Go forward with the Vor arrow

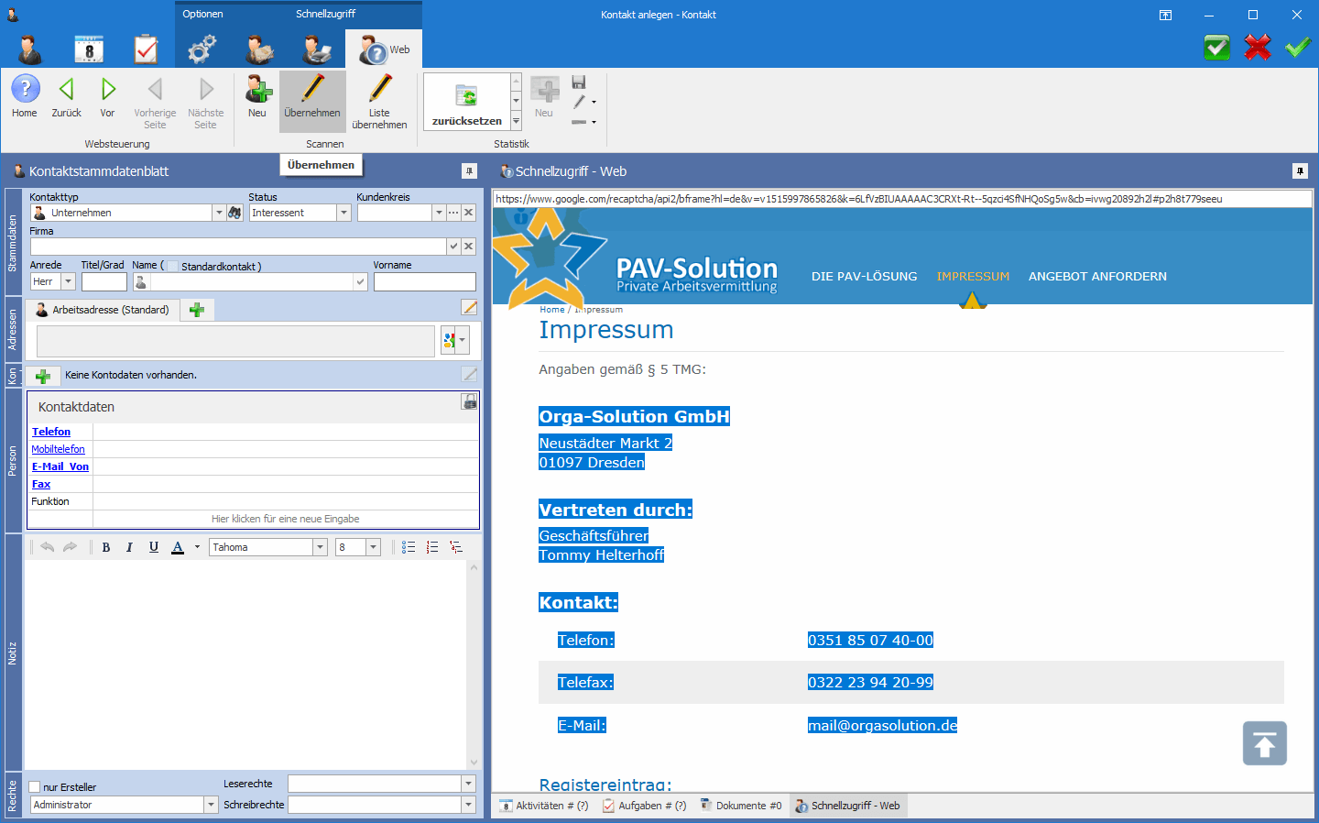[108, 96]
